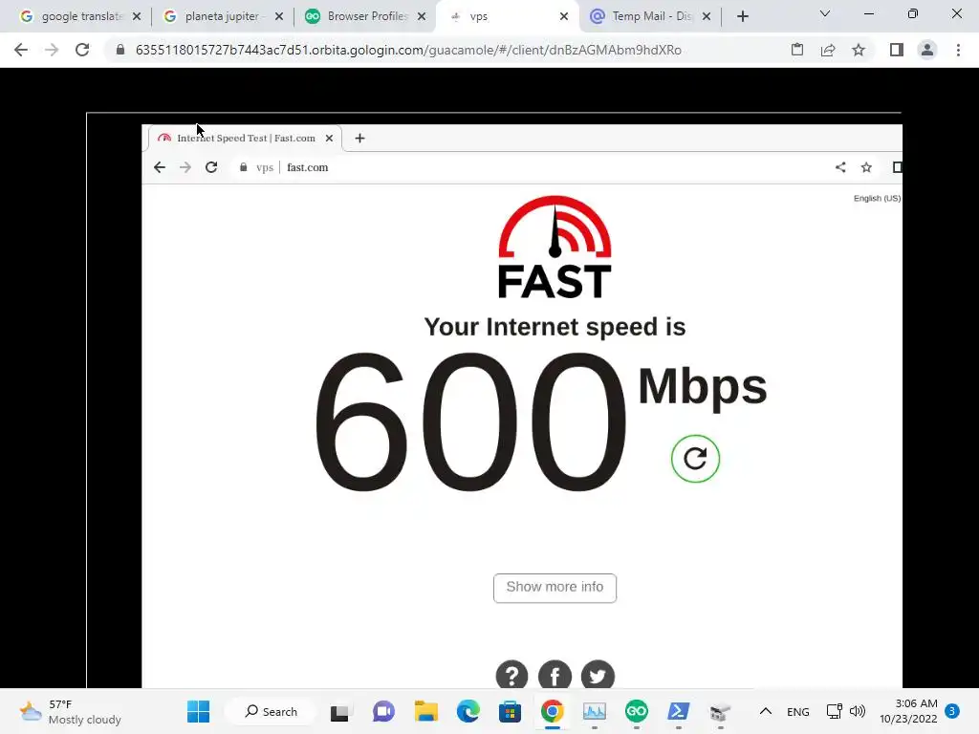Switch to Chrome in the taskbar

(x=552, y=711)
